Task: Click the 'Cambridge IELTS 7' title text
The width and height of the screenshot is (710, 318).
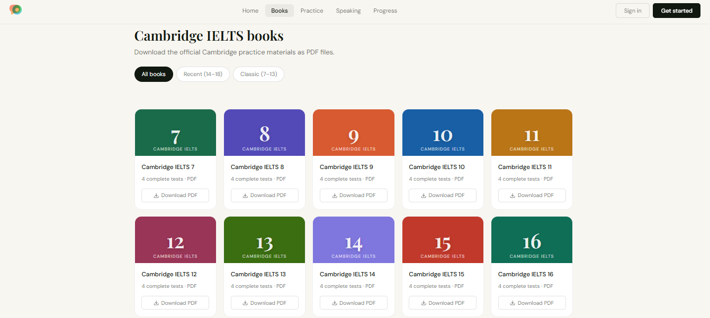Action: tap(168, 167)
